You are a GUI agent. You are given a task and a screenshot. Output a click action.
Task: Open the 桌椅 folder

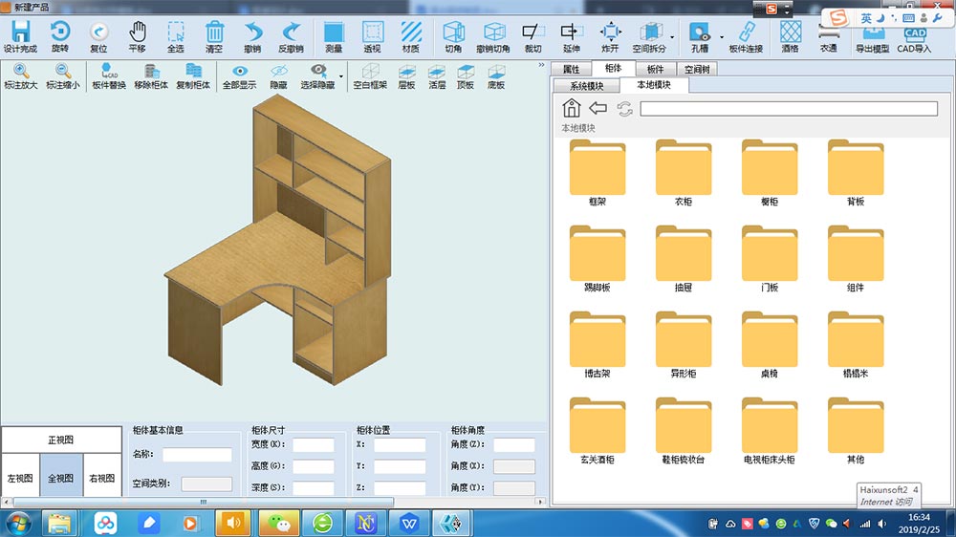(770, 345)
